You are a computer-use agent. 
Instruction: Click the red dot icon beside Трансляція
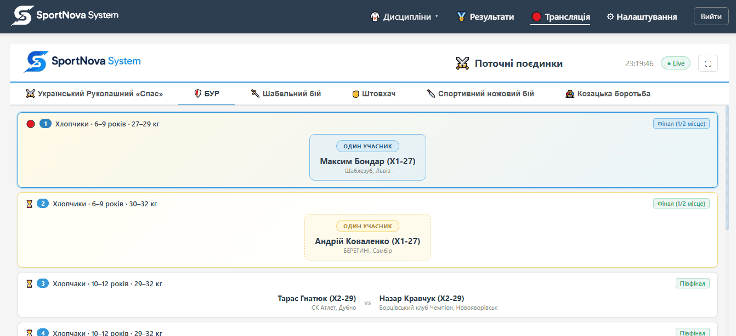pyautogui.click(x=536, y=17)
